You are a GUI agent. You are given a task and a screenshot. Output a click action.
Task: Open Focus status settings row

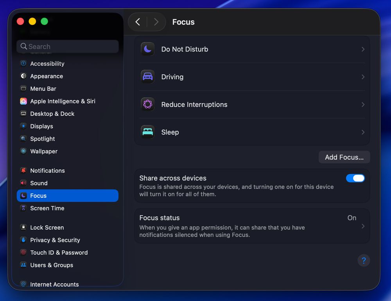pos(252,226)
